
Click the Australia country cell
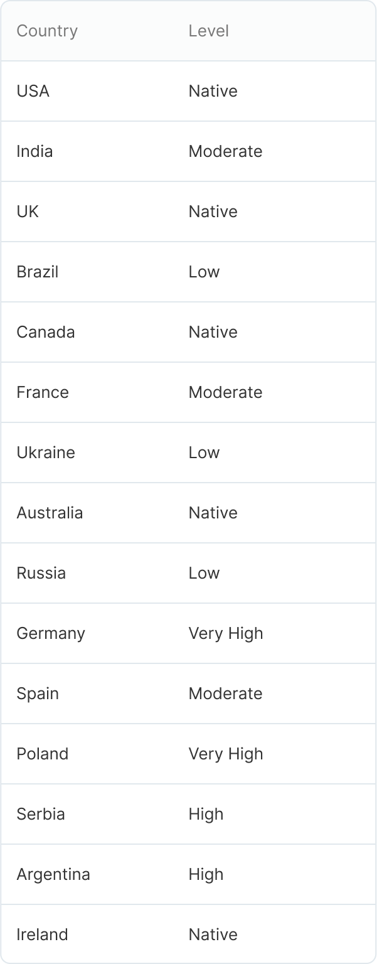click(50, 513)
